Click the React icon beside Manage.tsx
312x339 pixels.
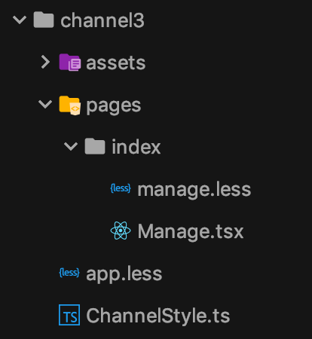[x=121, y=231]
